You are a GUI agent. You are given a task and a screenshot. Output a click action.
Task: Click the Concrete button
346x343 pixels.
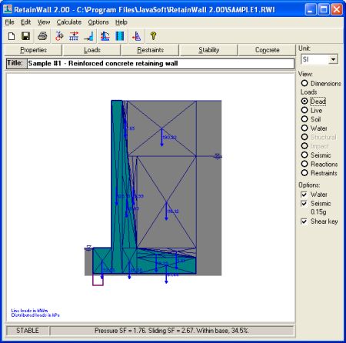click(x=267, y=50)
